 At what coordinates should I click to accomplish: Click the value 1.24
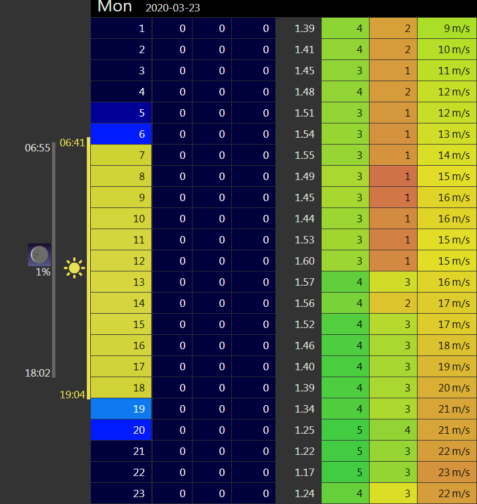304,493
